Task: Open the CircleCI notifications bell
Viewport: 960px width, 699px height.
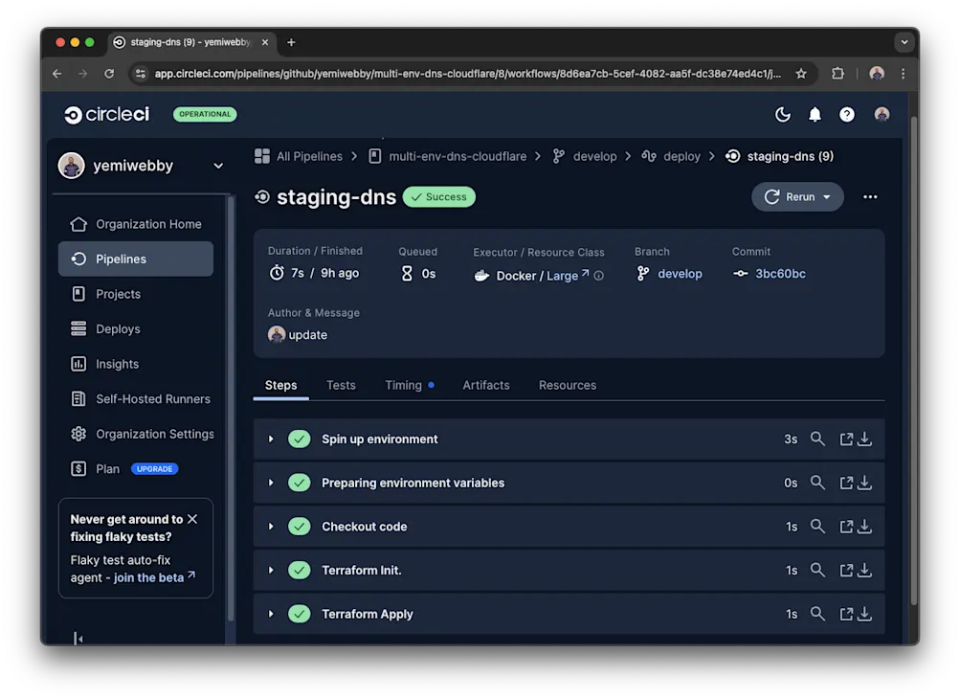Action: (815, 114)
